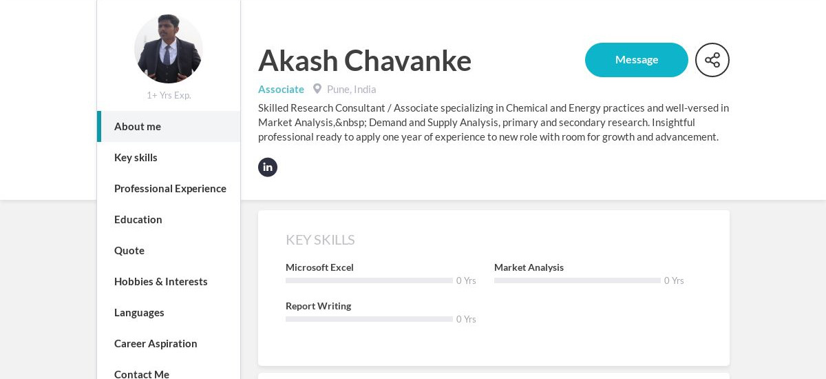Open Hobbies & Interests section
The width and height of the screenshot is (826, 379).
pos(161,281)
